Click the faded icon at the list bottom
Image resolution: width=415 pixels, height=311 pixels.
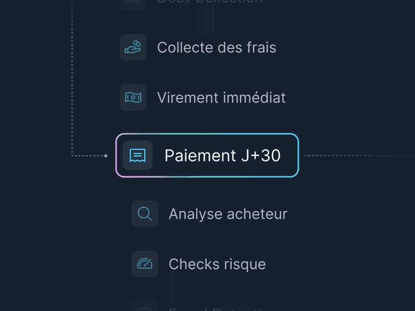tap(144, 306)
